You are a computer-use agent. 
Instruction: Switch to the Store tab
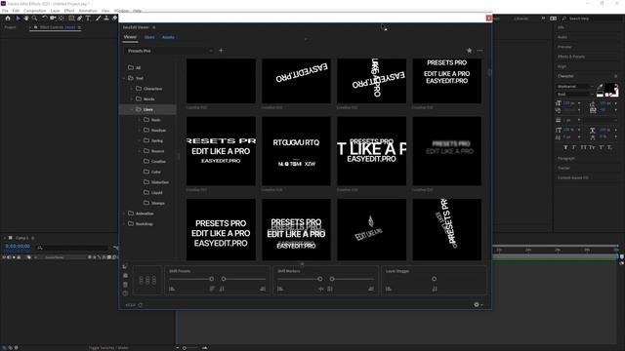pos(149,37)
